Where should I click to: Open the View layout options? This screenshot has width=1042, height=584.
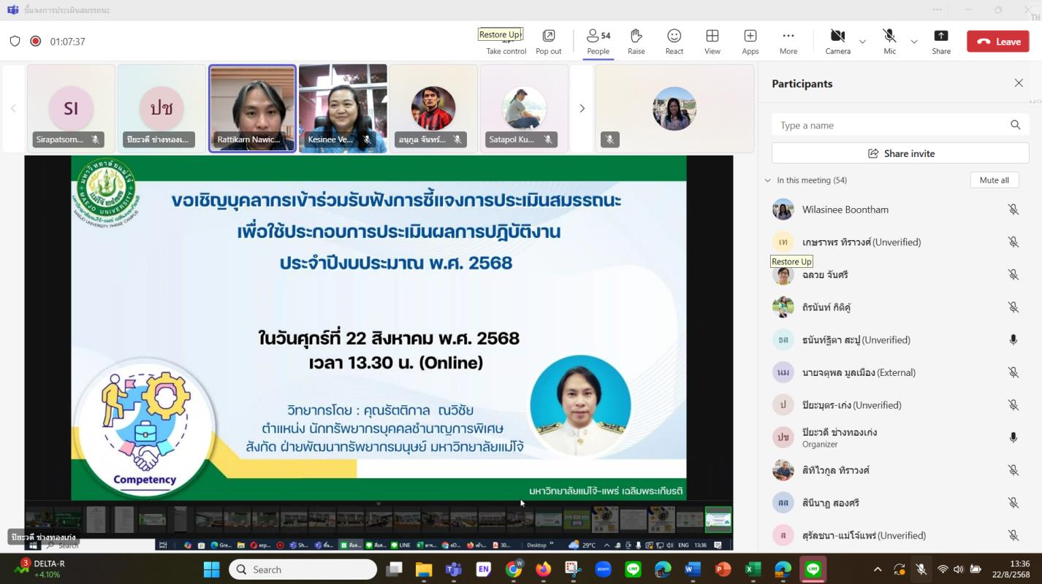click(x=712, y=41)
